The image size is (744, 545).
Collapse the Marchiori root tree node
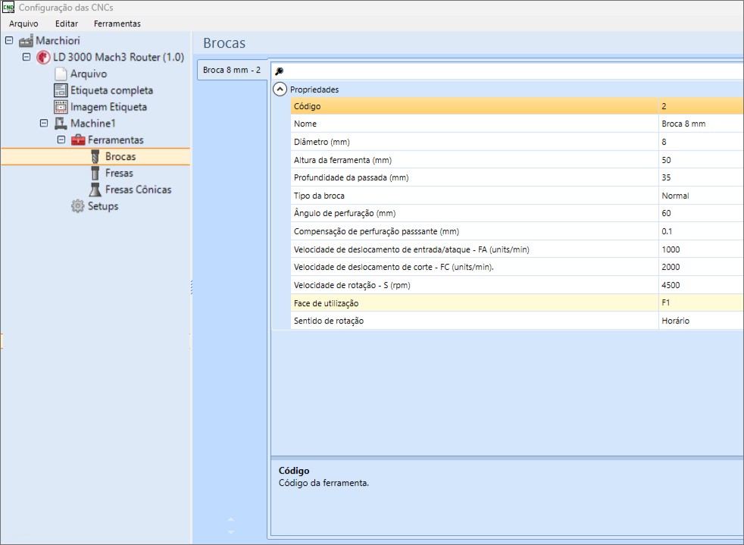pos(9,41)
